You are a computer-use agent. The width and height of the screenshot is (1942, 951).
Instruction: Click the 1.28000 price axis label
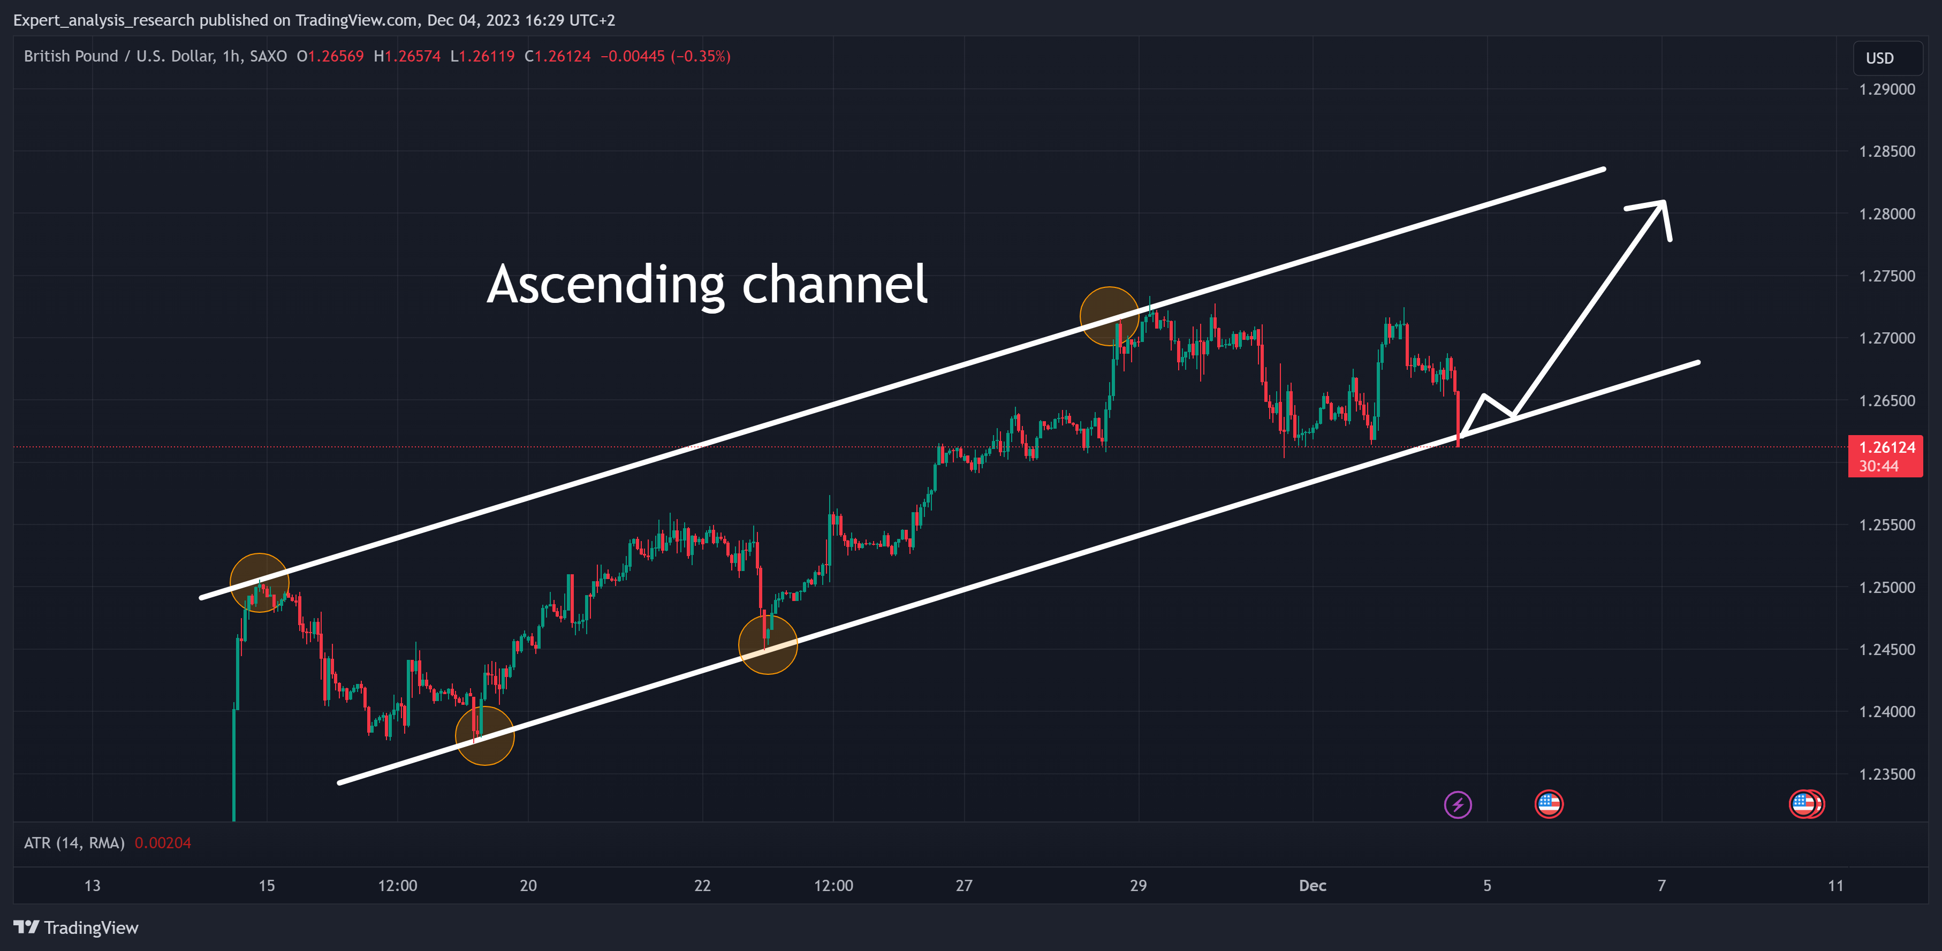pos(1886,214)
